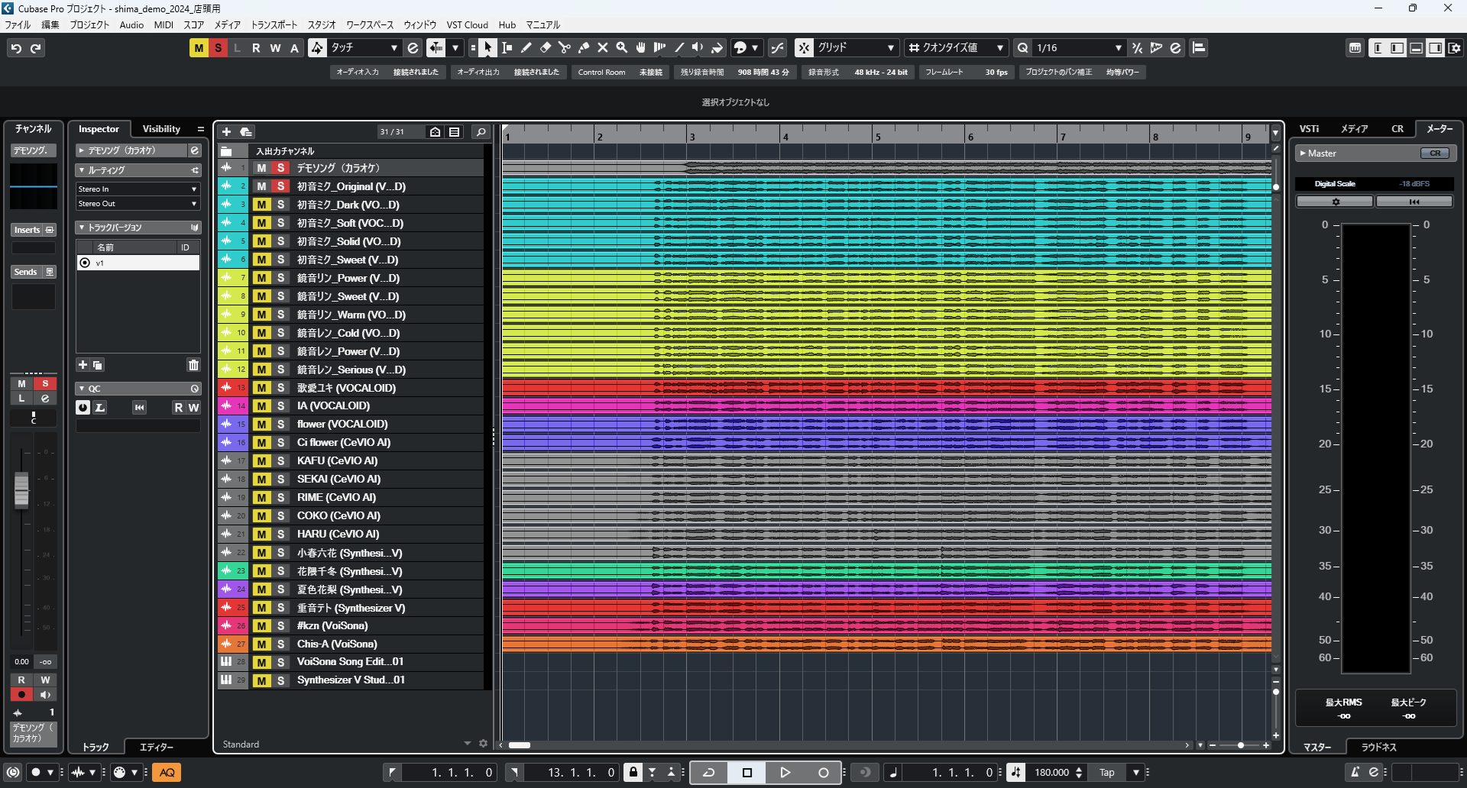Toggle the AQ button in transport bar
1467x788 pixels.
167,773
